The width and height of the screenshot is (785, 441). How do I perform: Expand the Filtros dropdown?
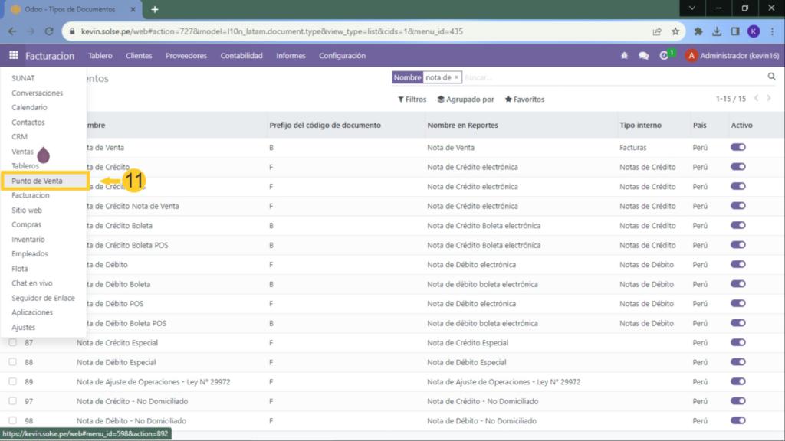click(412, 100)
